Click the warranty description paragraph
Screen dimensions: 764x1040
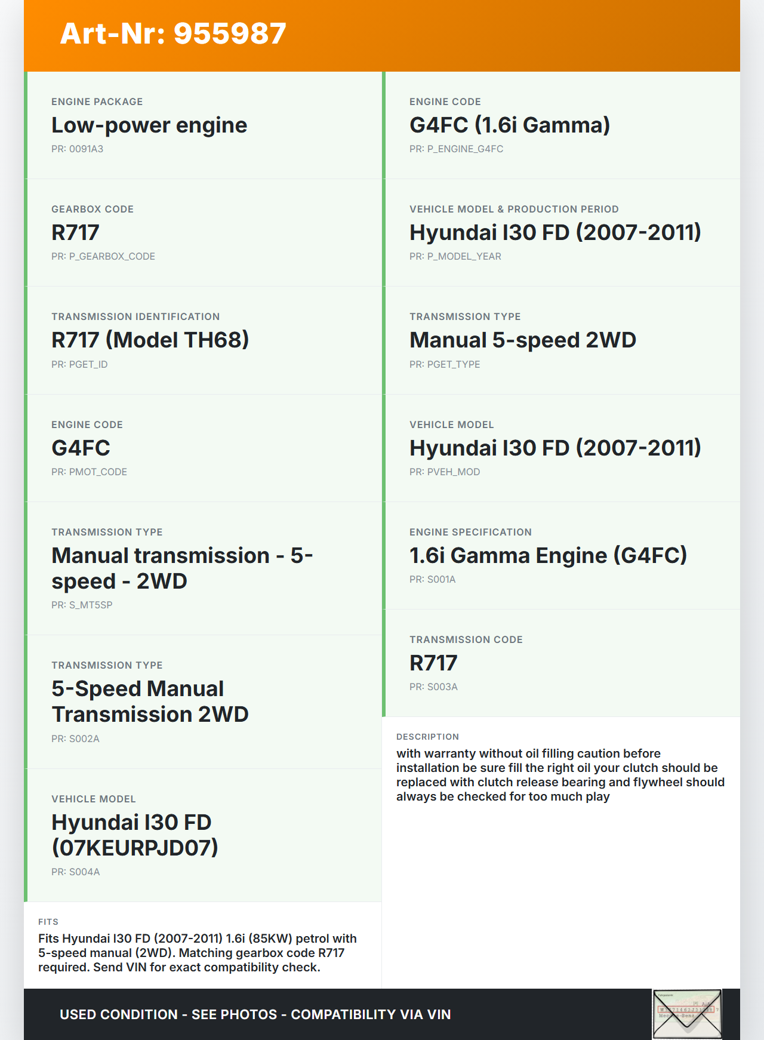click(x=560, y=775)
